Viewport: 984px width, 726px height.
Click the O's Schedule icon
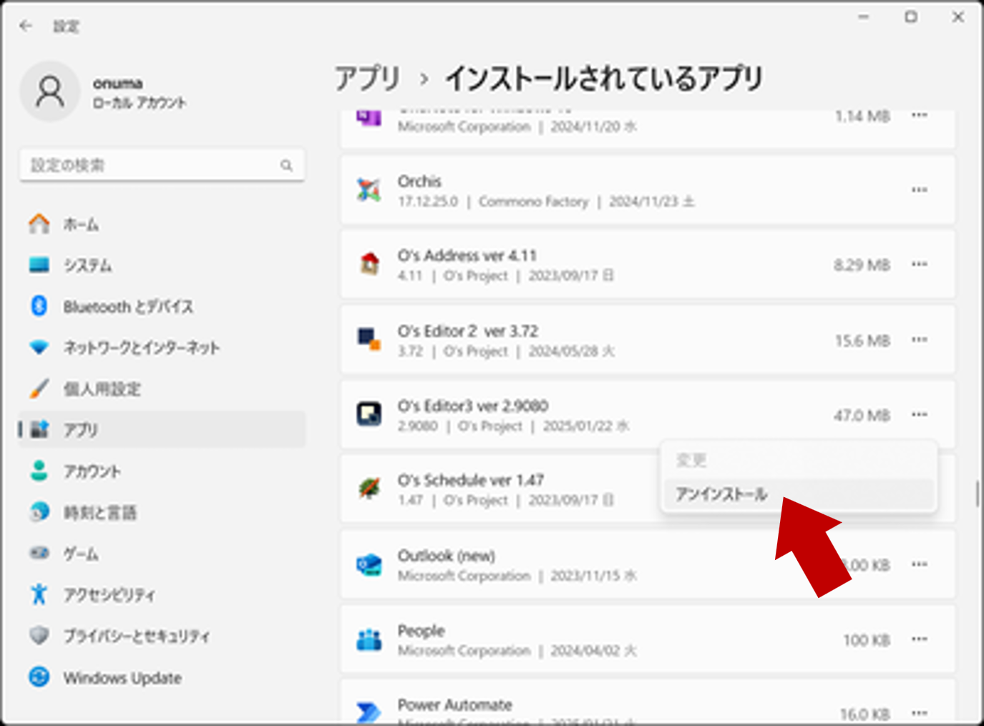click(369, 489)
